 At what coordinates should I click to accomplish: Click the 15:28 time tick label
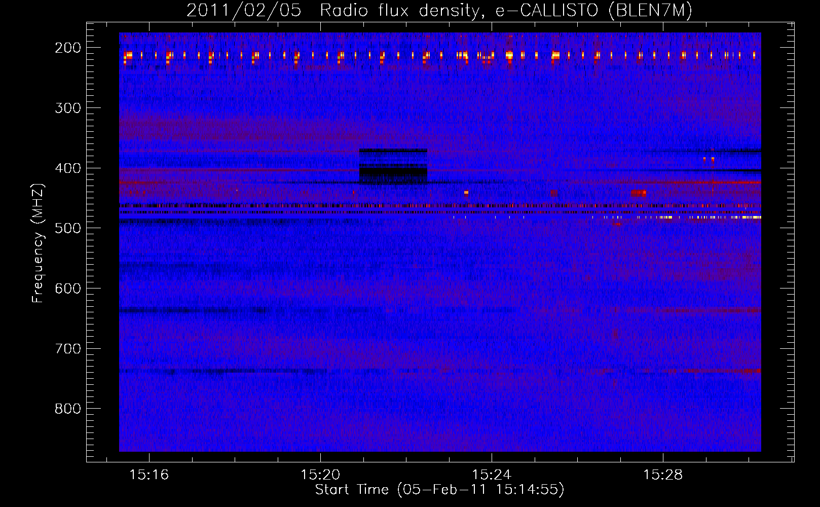pyautogui.click(x=663, y=475)
